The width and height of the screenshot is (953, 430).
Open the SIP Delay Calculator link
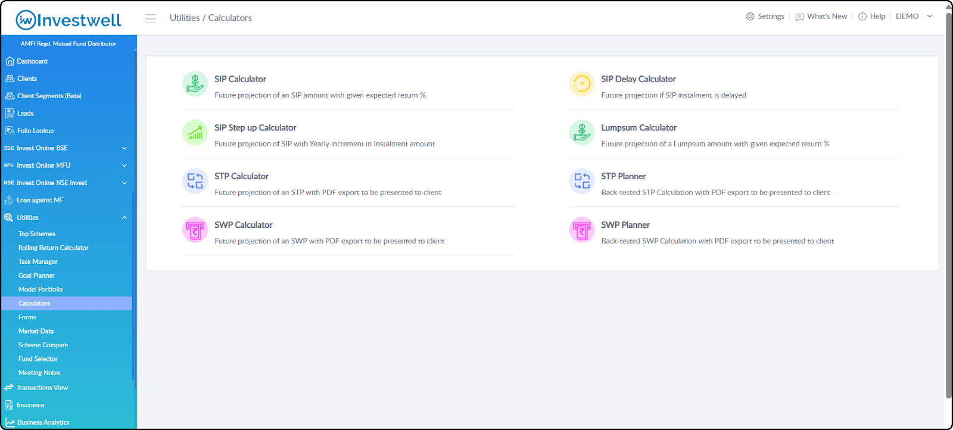[x=639, y=79]
